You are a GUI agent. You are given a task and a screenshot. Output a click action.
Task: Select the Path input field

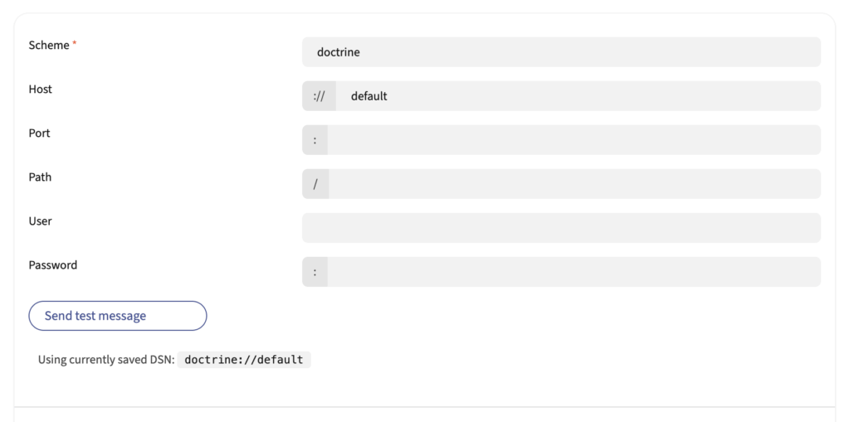[x=574, y=184]
